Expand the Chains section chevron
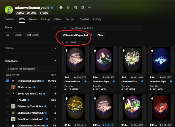The width and height of the screenshot is (175, 127). point(56,48)
